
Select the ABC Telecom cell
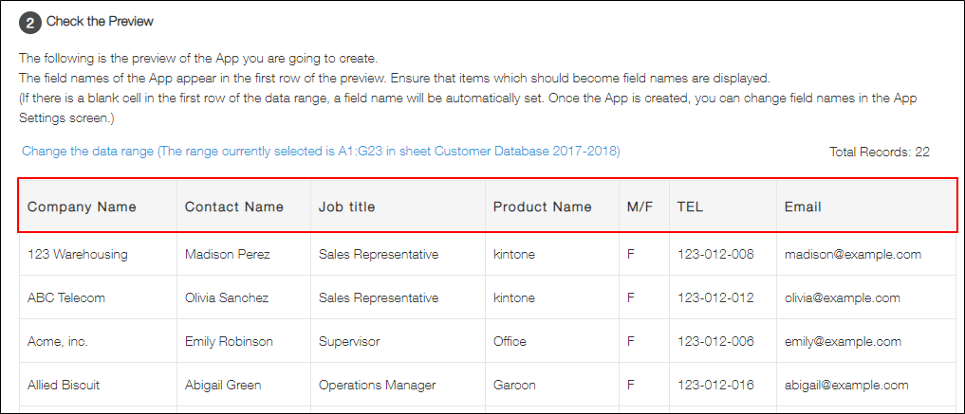(66, 297)
